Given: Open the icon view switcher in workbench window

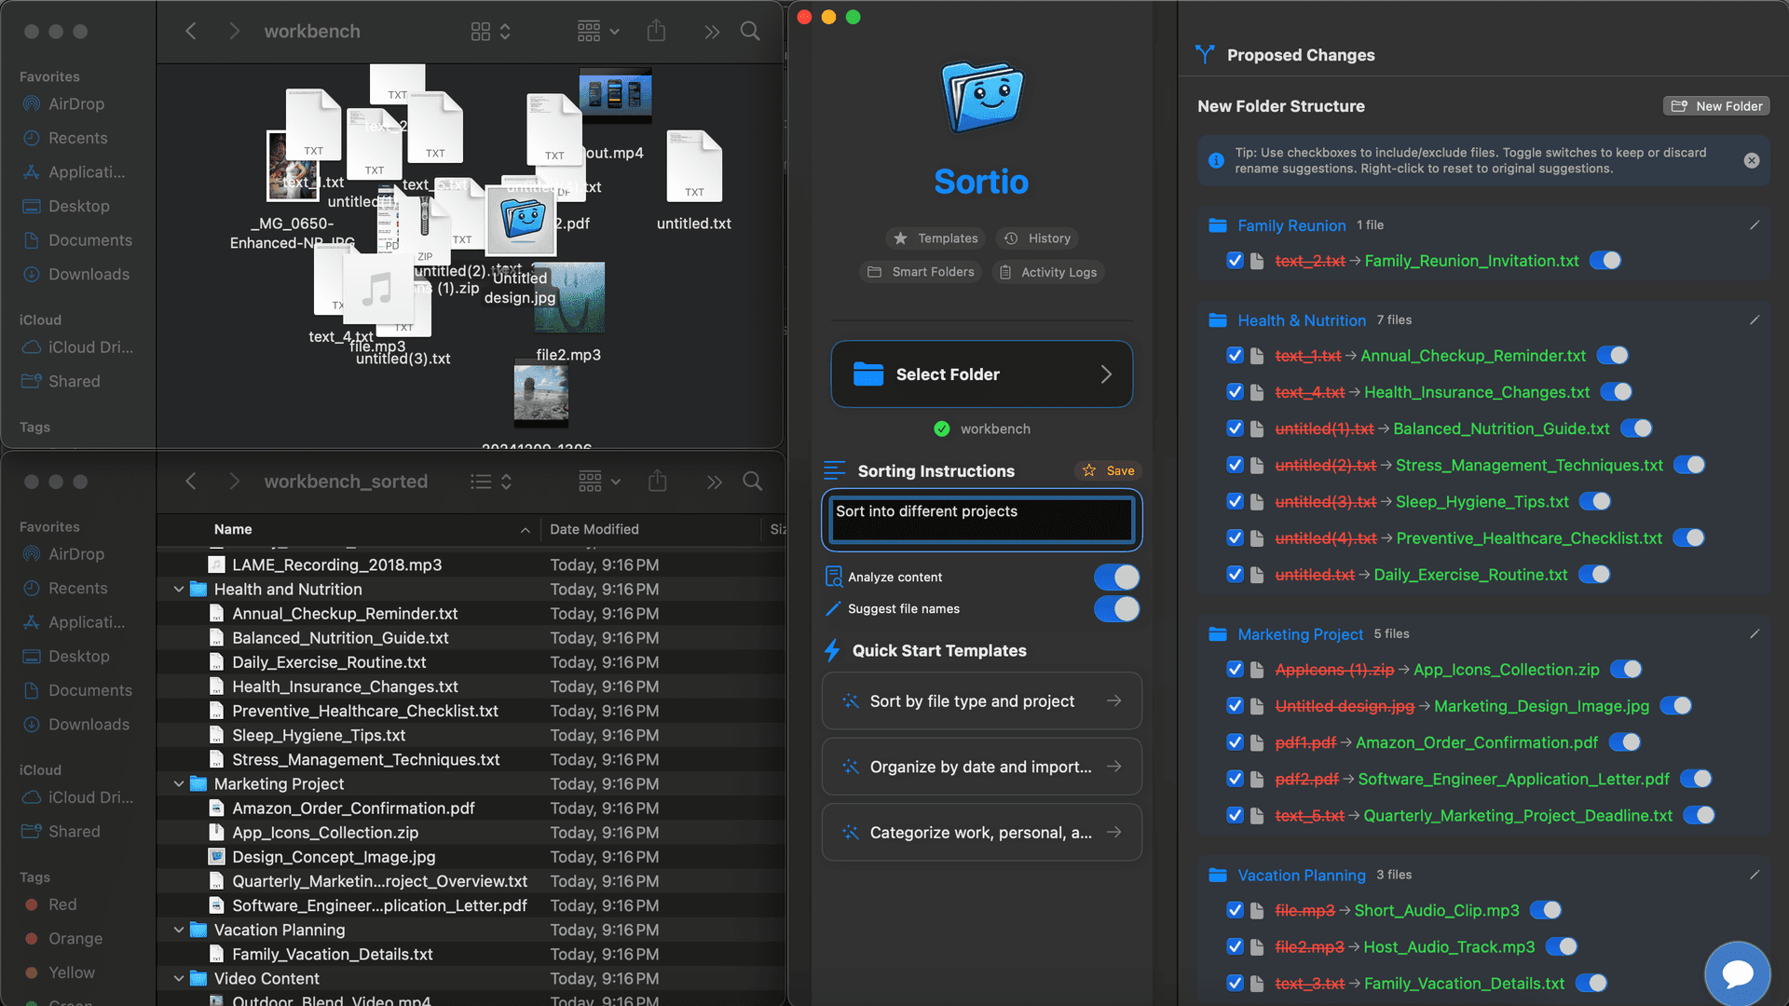Looking at the screenshot, I should (x=490, y=31).
